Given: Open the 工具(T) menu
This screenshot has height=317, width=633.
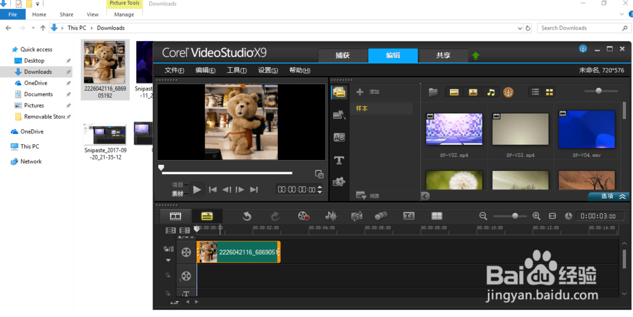Looking at the screenshot, I should 237,70.
